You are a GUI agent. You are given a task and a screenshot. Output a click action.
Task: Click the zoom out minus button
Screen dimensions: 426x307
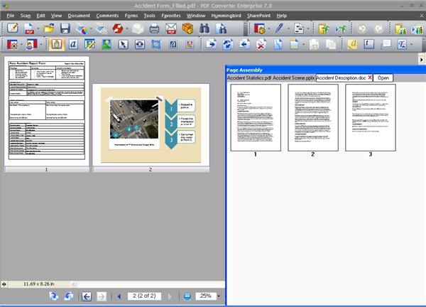187,296
